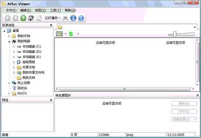The width and height of the screenshot is (201, 138).
Task: Click the vertical scrollbar up arrow
Action: pyautogui.click(x=197, y=40)
